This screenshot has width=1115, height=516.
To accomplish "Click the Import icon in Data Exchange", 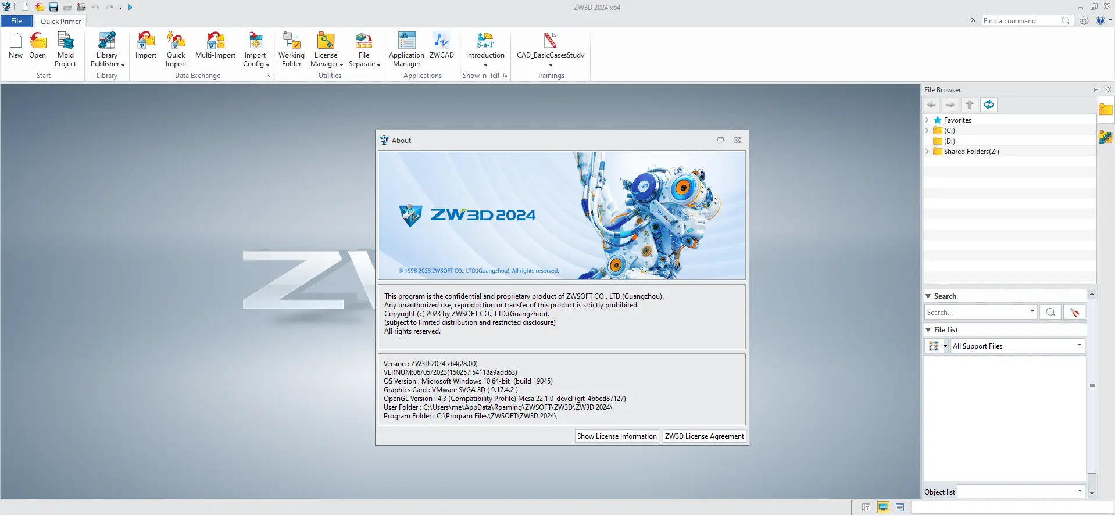I will coord(146,45).
